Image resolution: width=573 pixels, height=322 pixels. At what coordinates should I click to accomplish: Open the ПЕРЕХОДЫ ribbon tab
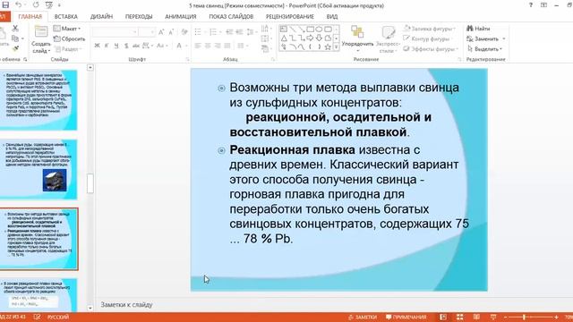tap(139, 16)
